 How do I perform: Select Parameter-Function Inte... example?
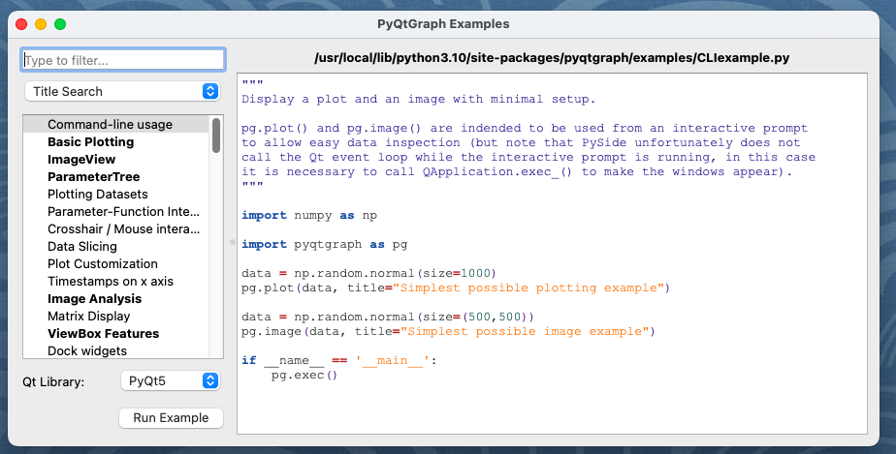116,212
